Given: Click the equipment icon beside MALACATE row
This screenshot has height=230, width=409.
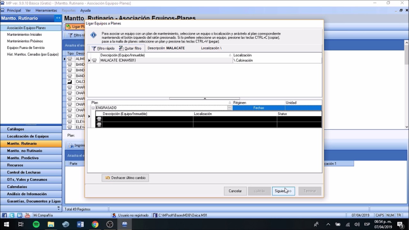Looking at the screenshot, I should pos(94,60).
